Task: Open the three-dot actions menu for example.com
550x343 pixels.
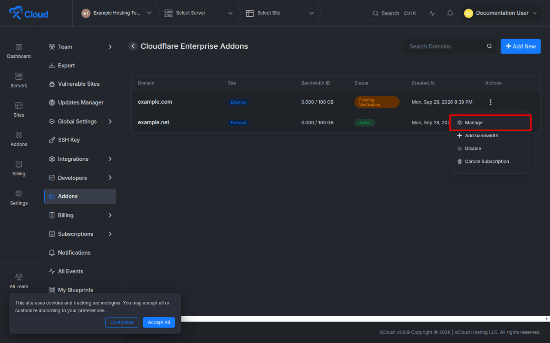Action: 490,102
